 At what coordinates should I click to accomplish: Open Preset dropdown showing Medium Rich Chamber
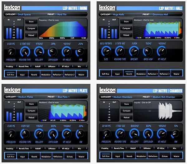[x=164, y=97]
